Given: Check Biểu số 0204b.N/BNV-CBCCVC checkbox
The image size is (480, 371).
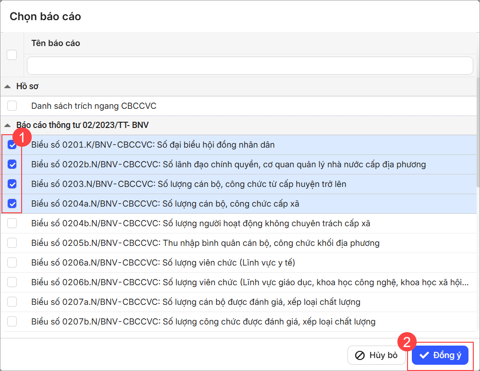Looking at the screenshot, I should [x=12, y=223].
